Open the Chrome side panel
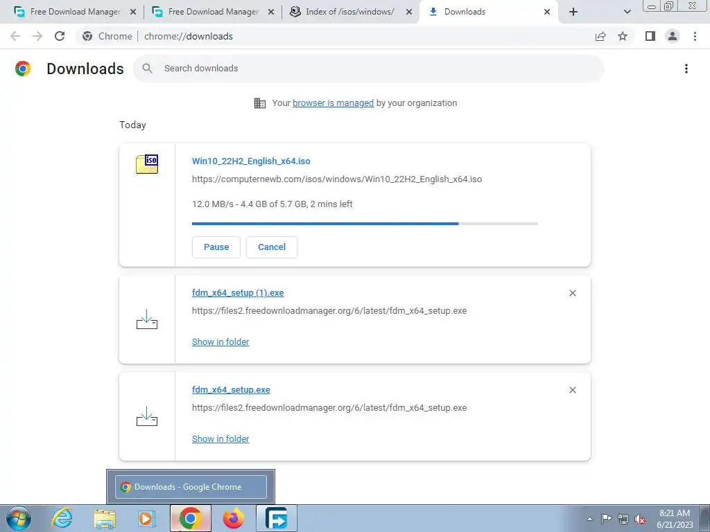The width and height of the screenshot is (710, 532). [650, 36]
